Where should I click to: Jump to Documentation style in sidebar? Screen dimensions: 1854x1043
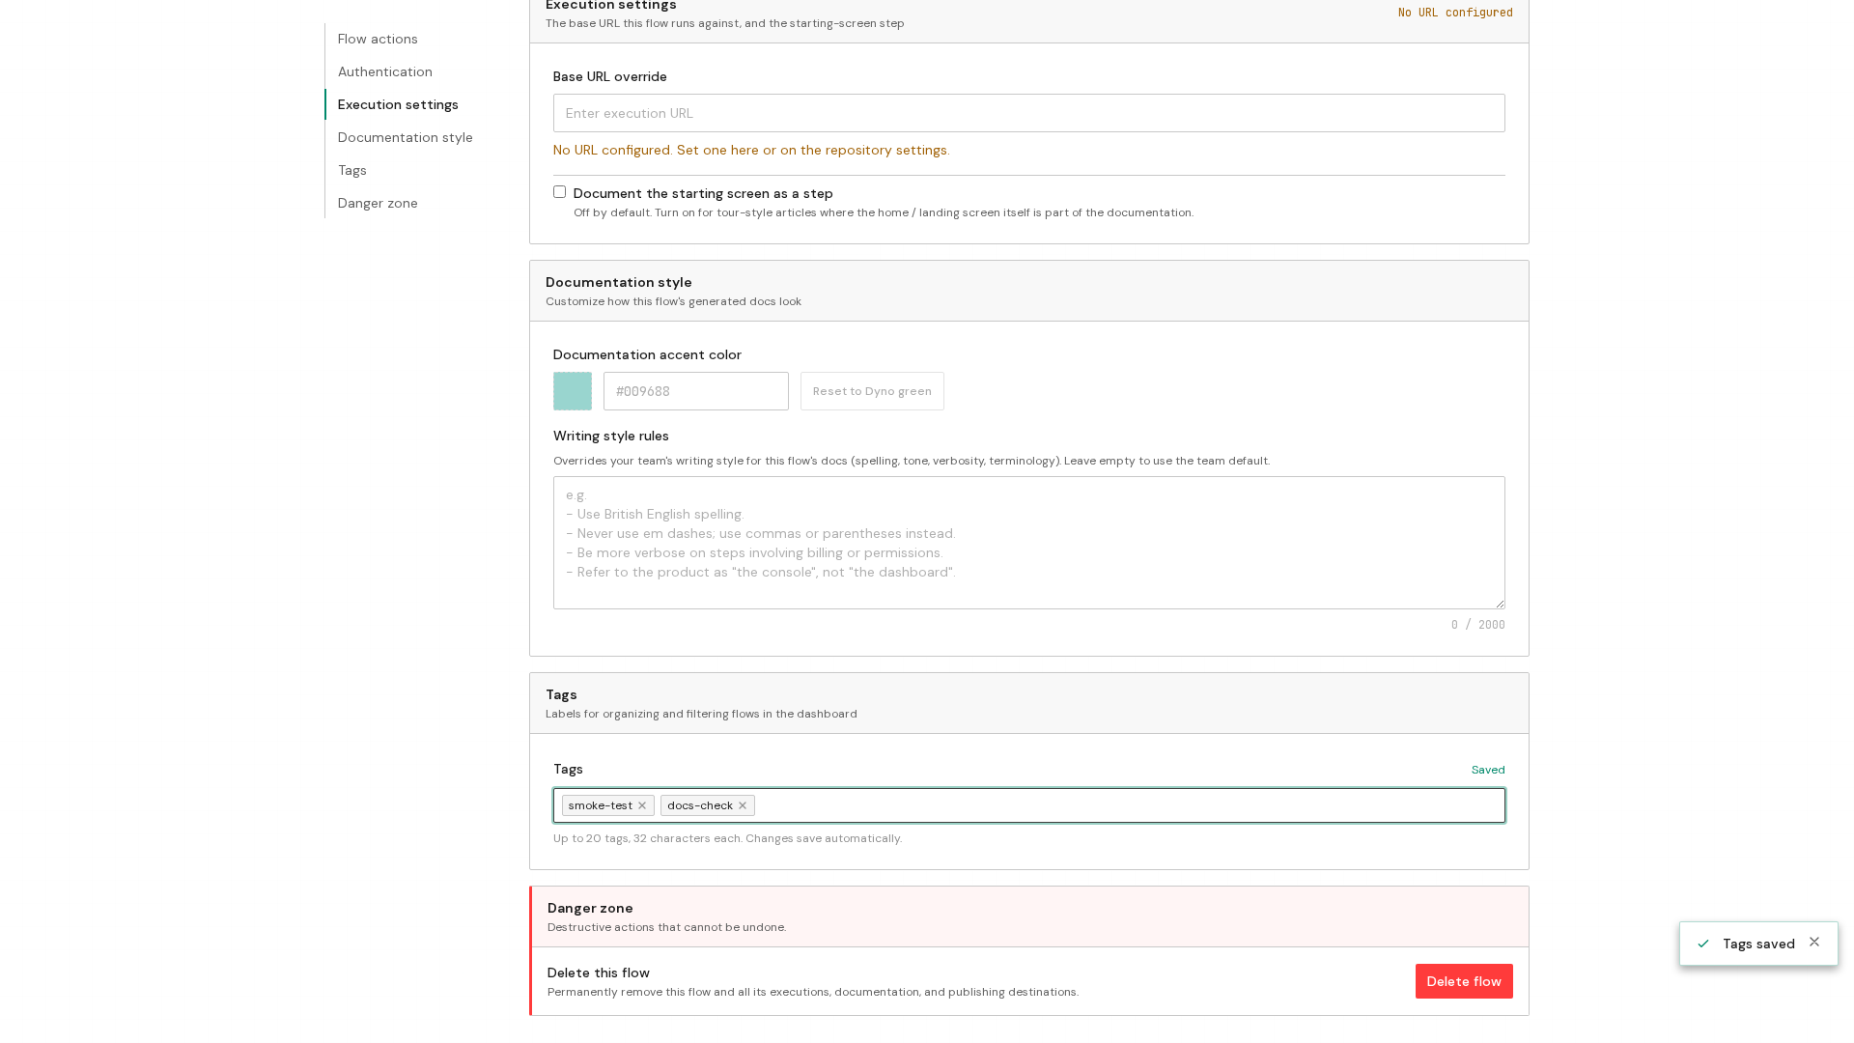click(405, 137)
